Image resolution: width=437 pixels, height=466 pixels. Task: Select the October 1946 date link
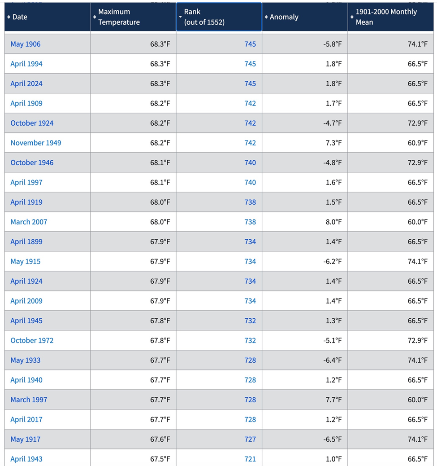[x=32, y=163]
